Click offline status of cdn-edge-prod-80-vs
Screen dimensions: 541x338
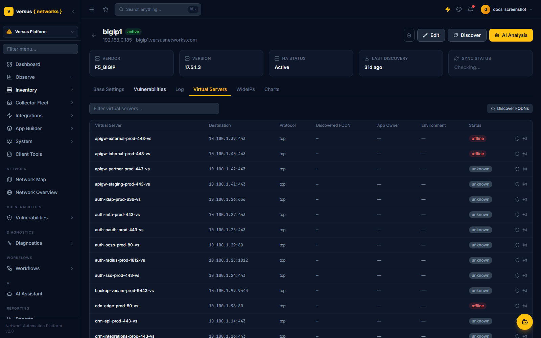(477, 306)
